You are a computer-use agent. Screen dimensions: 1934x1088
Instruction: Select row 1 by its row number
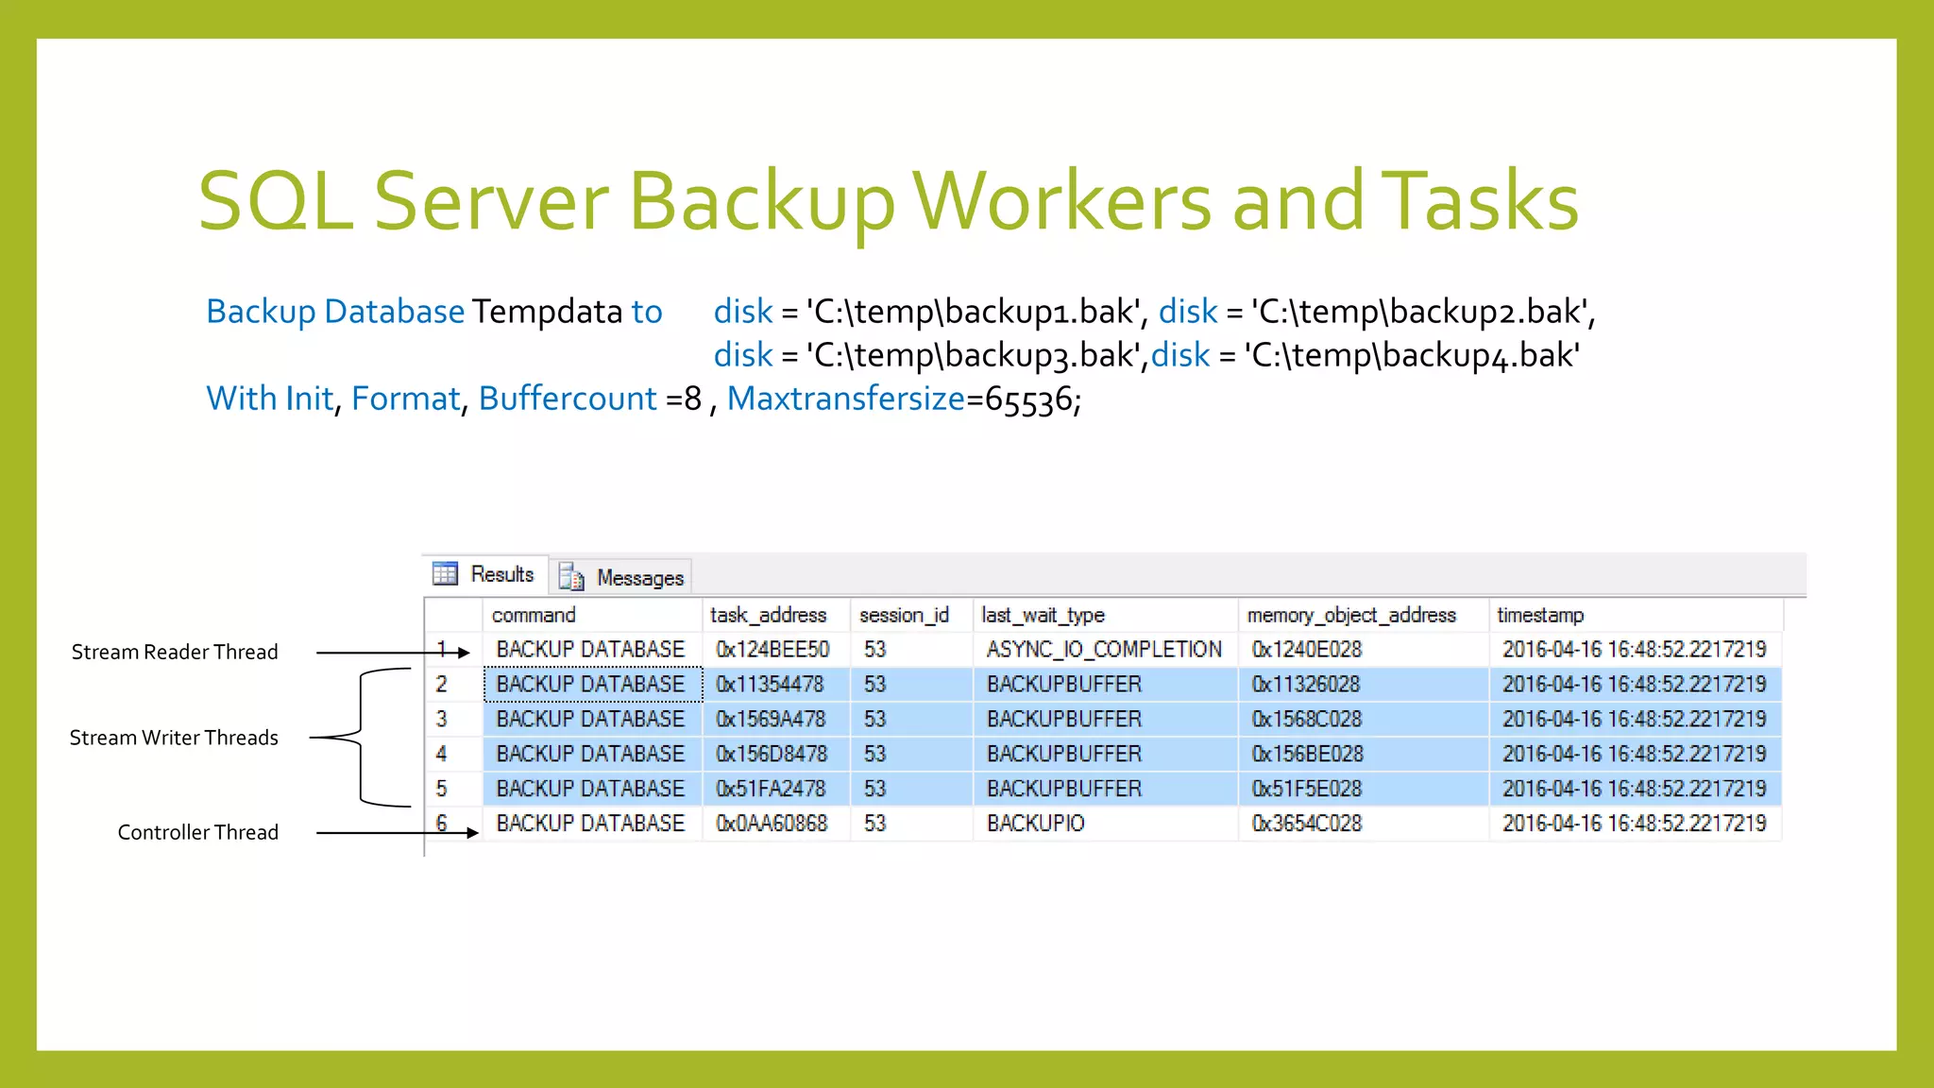coord(442,649)
